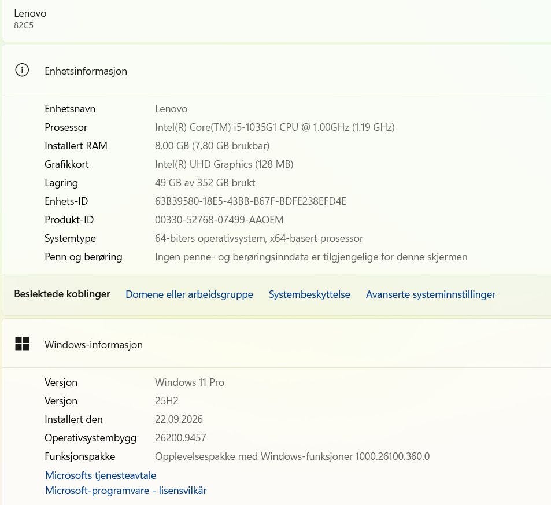Select the Funksjonspakke value "Opplevelsespakke med Windows-funksjoner"

click(254, 456)
